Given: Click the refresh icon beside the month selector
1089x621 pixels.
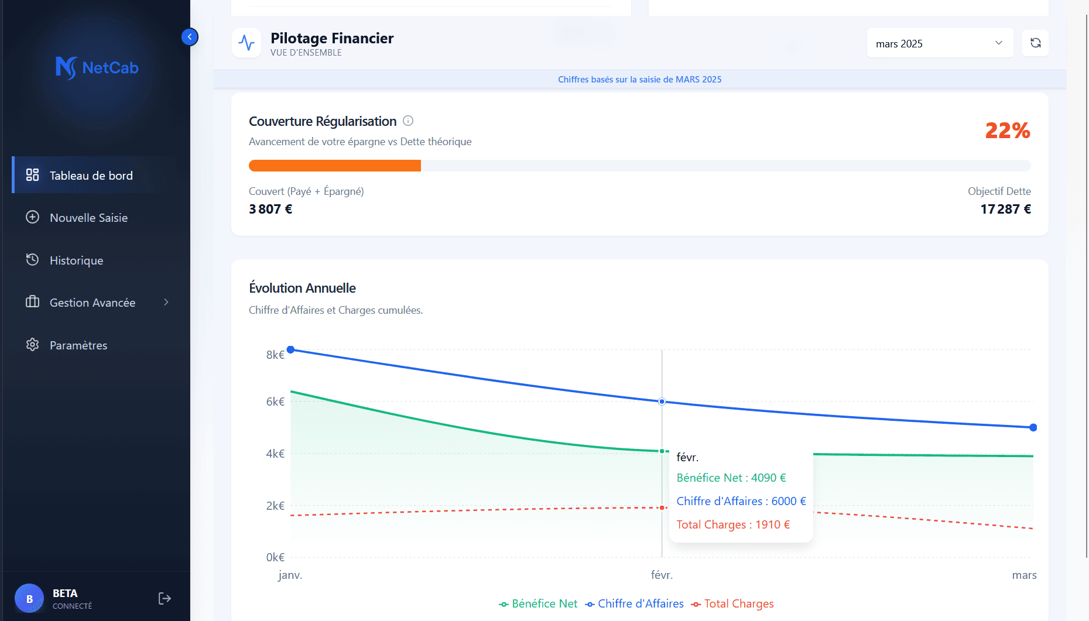Looking at the screenshot, I should point(1035,43).
